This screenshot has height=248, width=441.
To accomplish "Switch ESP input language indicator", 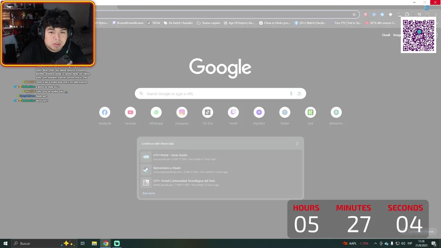I will (x=410, y=244).
